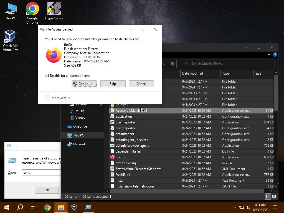Select OneDrive in navigation pane
Viewport: 284px width, 213px height.
click(x=80, y=126)
